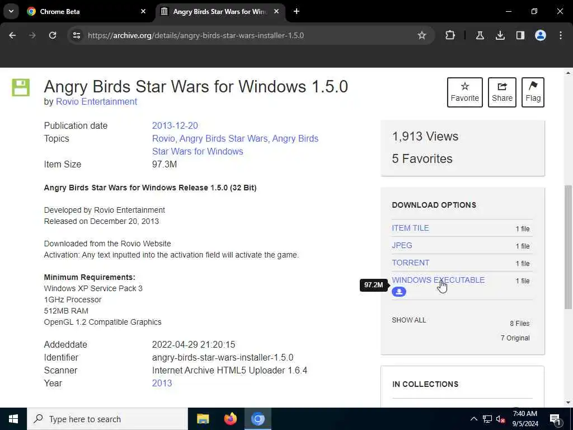
Task: Open the muted volume tray icon
Action: click(501, 419)
